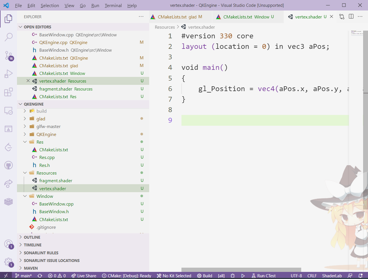Collapse the Res folder
Image resolution: width=368 pixels, height=279 pixels.
point(25,142)
